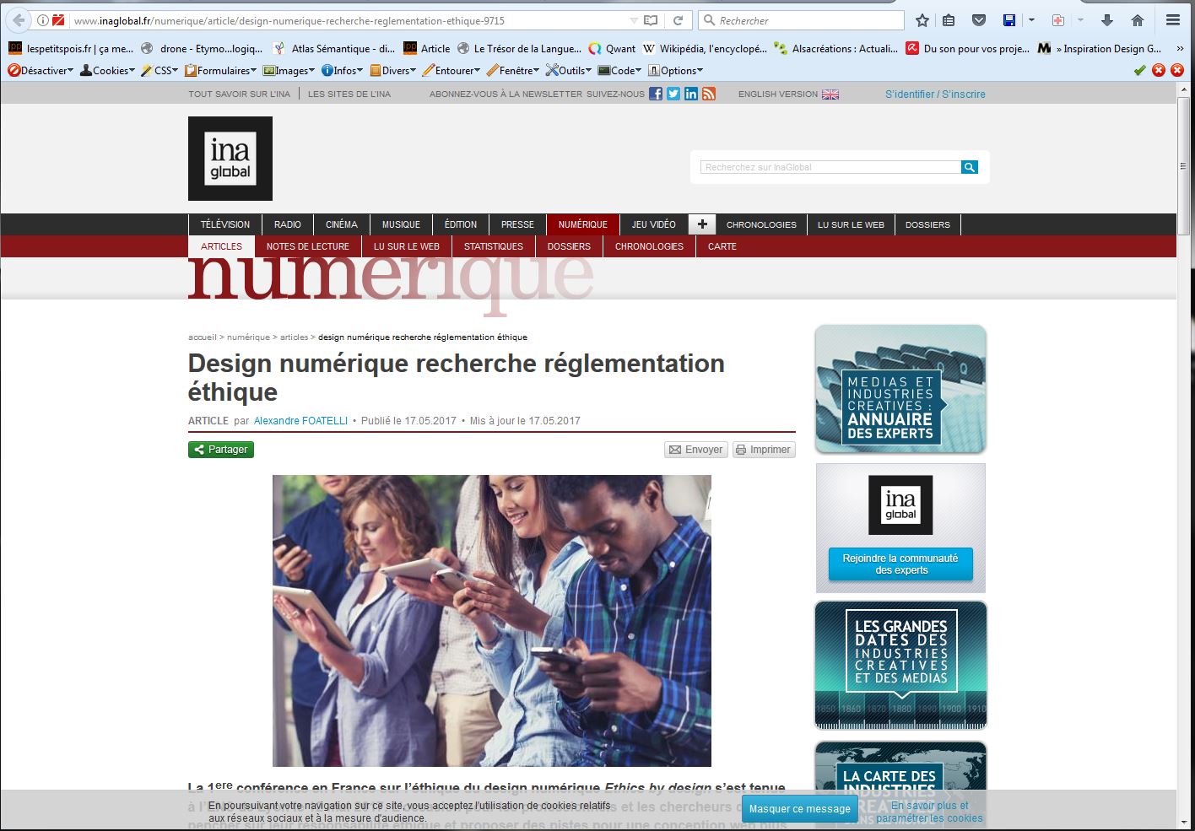
Task: Switch to the English version
Action: click(788, 94)
